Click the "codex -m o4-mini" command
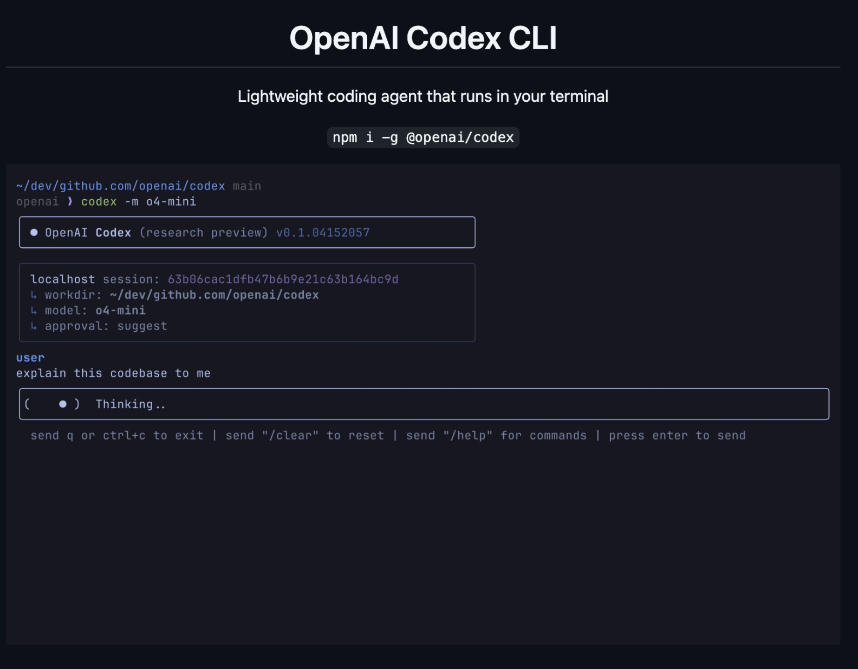The image size is (858, 669). click(139, 202)
